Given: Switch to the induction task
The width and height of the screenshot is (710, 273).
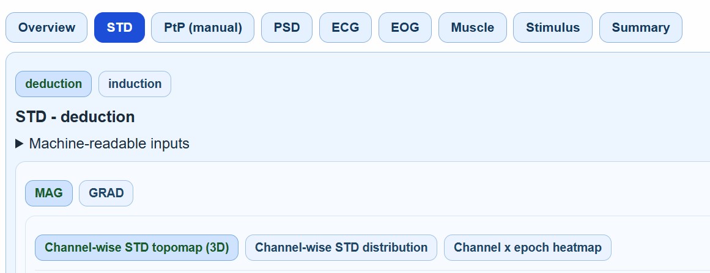Looking at the screenshot, I should (135, 84).
